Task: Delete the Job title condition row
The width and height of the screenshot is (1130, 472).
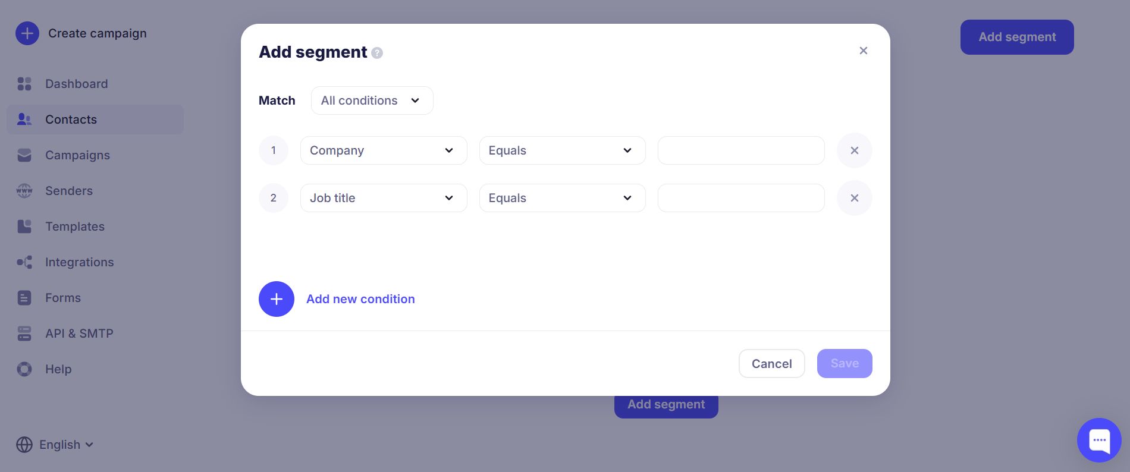Action: pyautogui.click(x=854, y=198)
